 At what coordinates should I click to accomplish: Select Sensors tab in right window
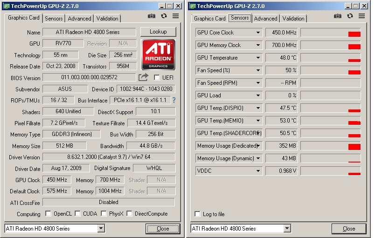pos(240,18)
